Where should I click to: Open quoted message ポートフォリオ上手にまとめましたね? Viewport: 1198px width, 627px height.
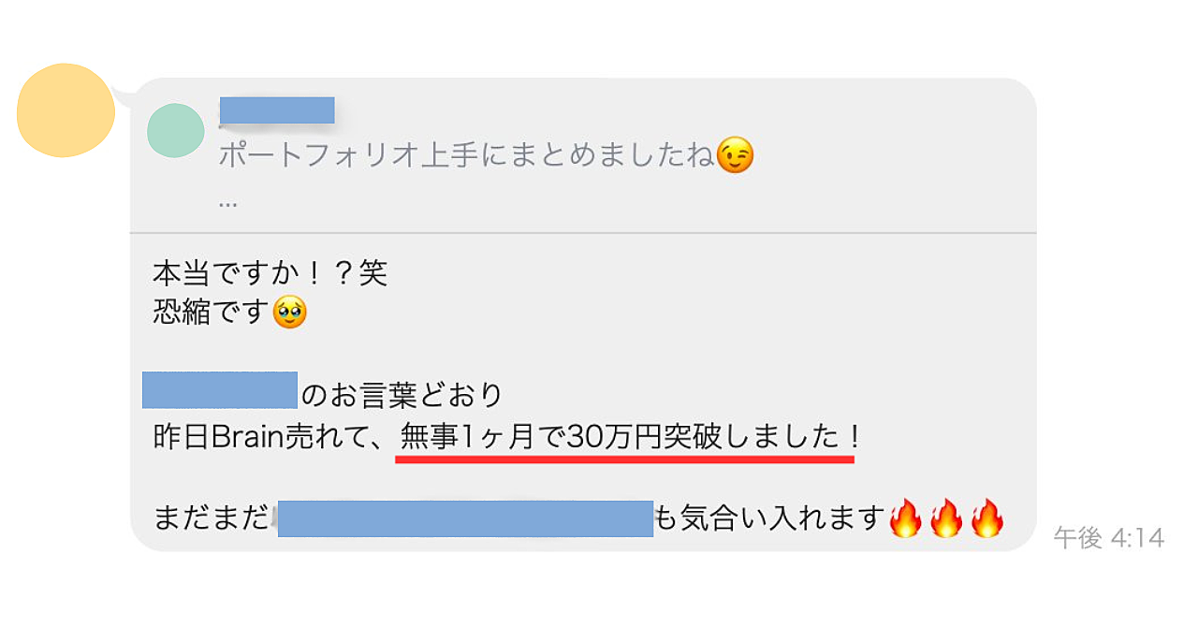(466, 156)
